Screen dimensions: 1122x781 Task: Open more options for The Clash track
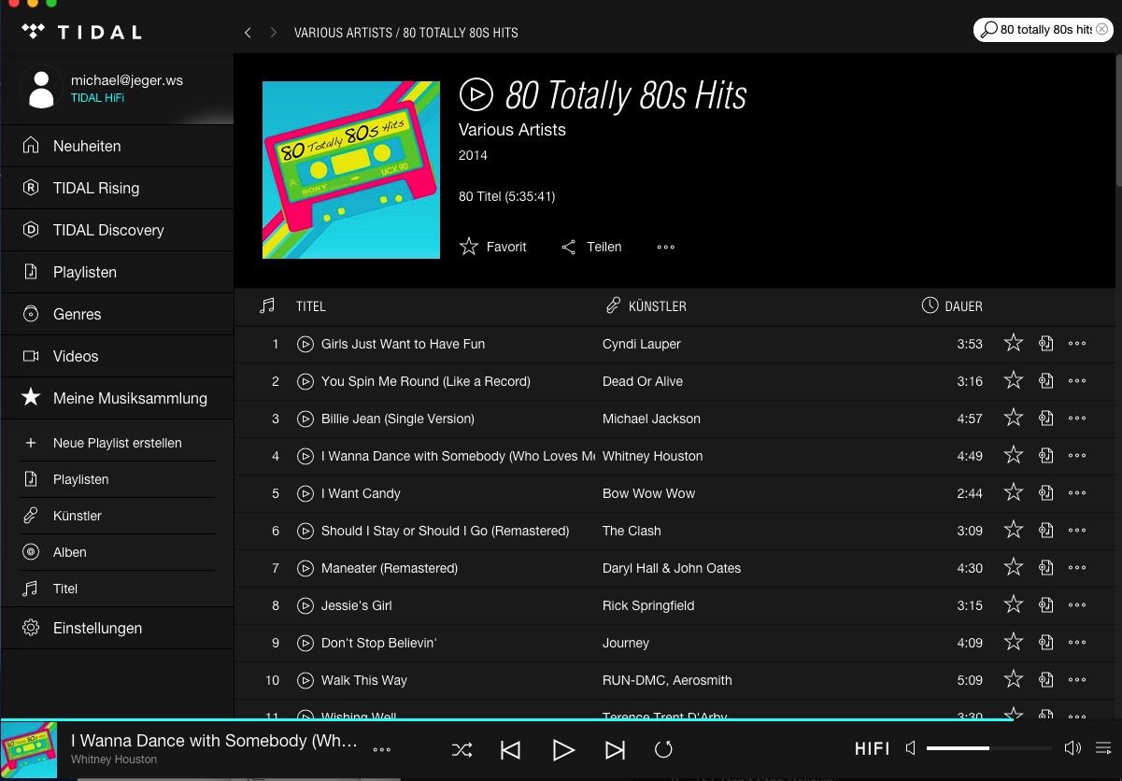coord(1077,531)
